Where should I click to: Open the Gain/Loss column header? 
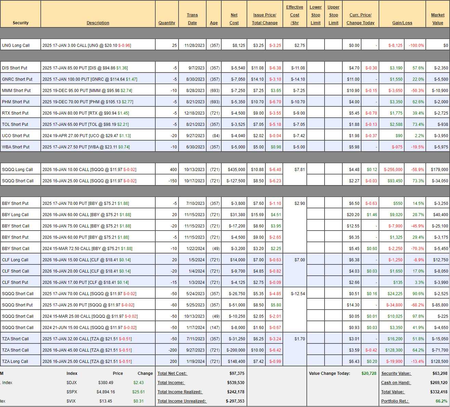tap(402, 23)
